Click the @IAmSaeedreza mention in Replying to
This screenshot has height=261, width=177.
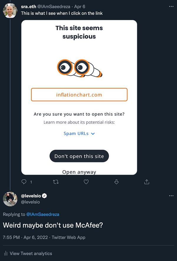coord(42,214)
